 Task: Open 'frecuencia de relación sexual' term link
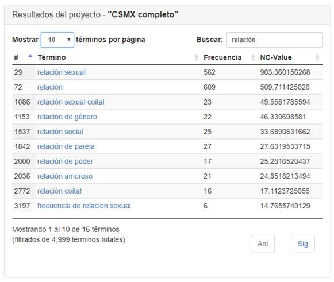(84, 206)
